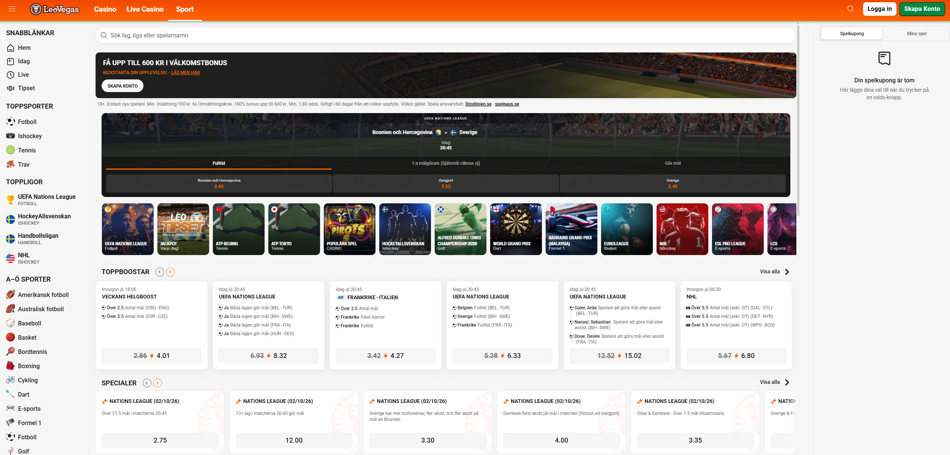The height and width of the screenshot is (455, 950).
Task: Click the UEFA Nations League trophy icon
Action: (10, 200)
